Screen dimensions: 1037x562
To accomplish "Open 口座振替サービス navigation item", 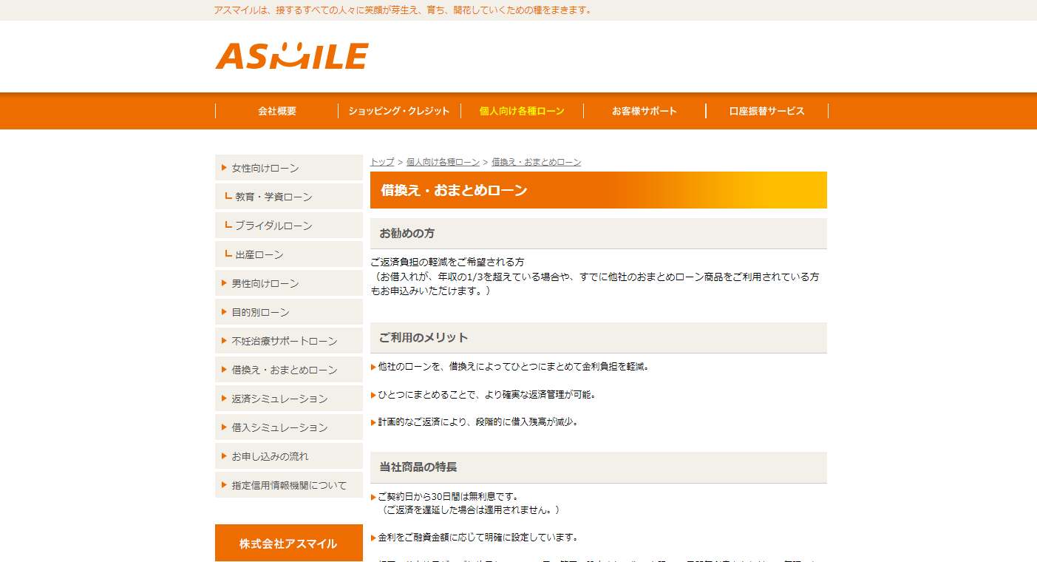I will 767,111.
